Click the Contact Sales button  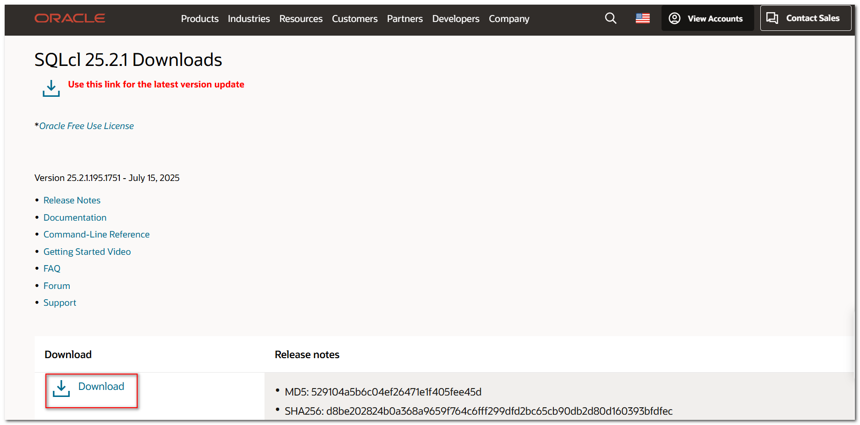(x=805, y=18)
